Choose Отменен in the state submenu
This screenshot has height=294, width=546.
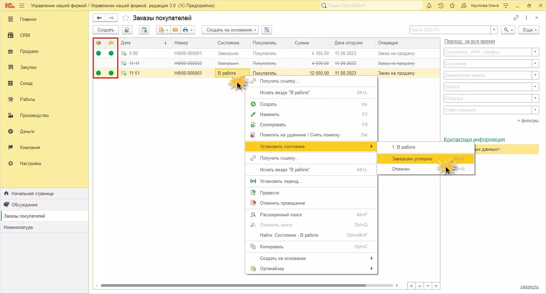[400, 169]
